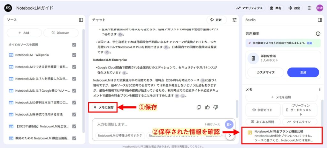This screenshot has height=148, width=327.
Task: Click the speaker icon in 詳細な会話 card
Action: pyautogui.click(x=253, y=59)
